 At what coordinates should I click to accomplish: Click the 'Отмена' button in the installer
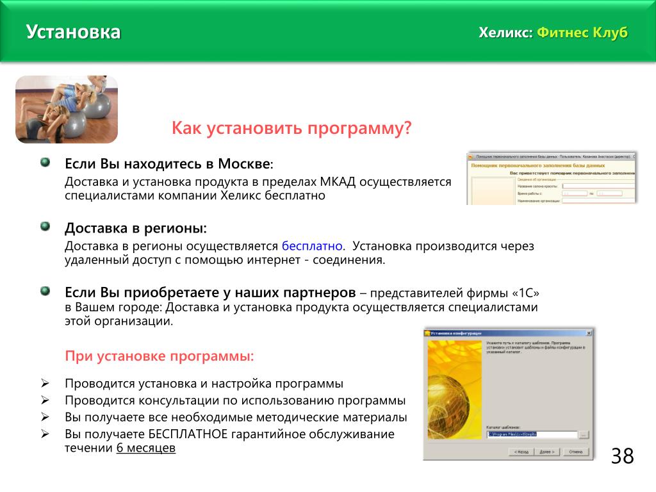point(576,452)
